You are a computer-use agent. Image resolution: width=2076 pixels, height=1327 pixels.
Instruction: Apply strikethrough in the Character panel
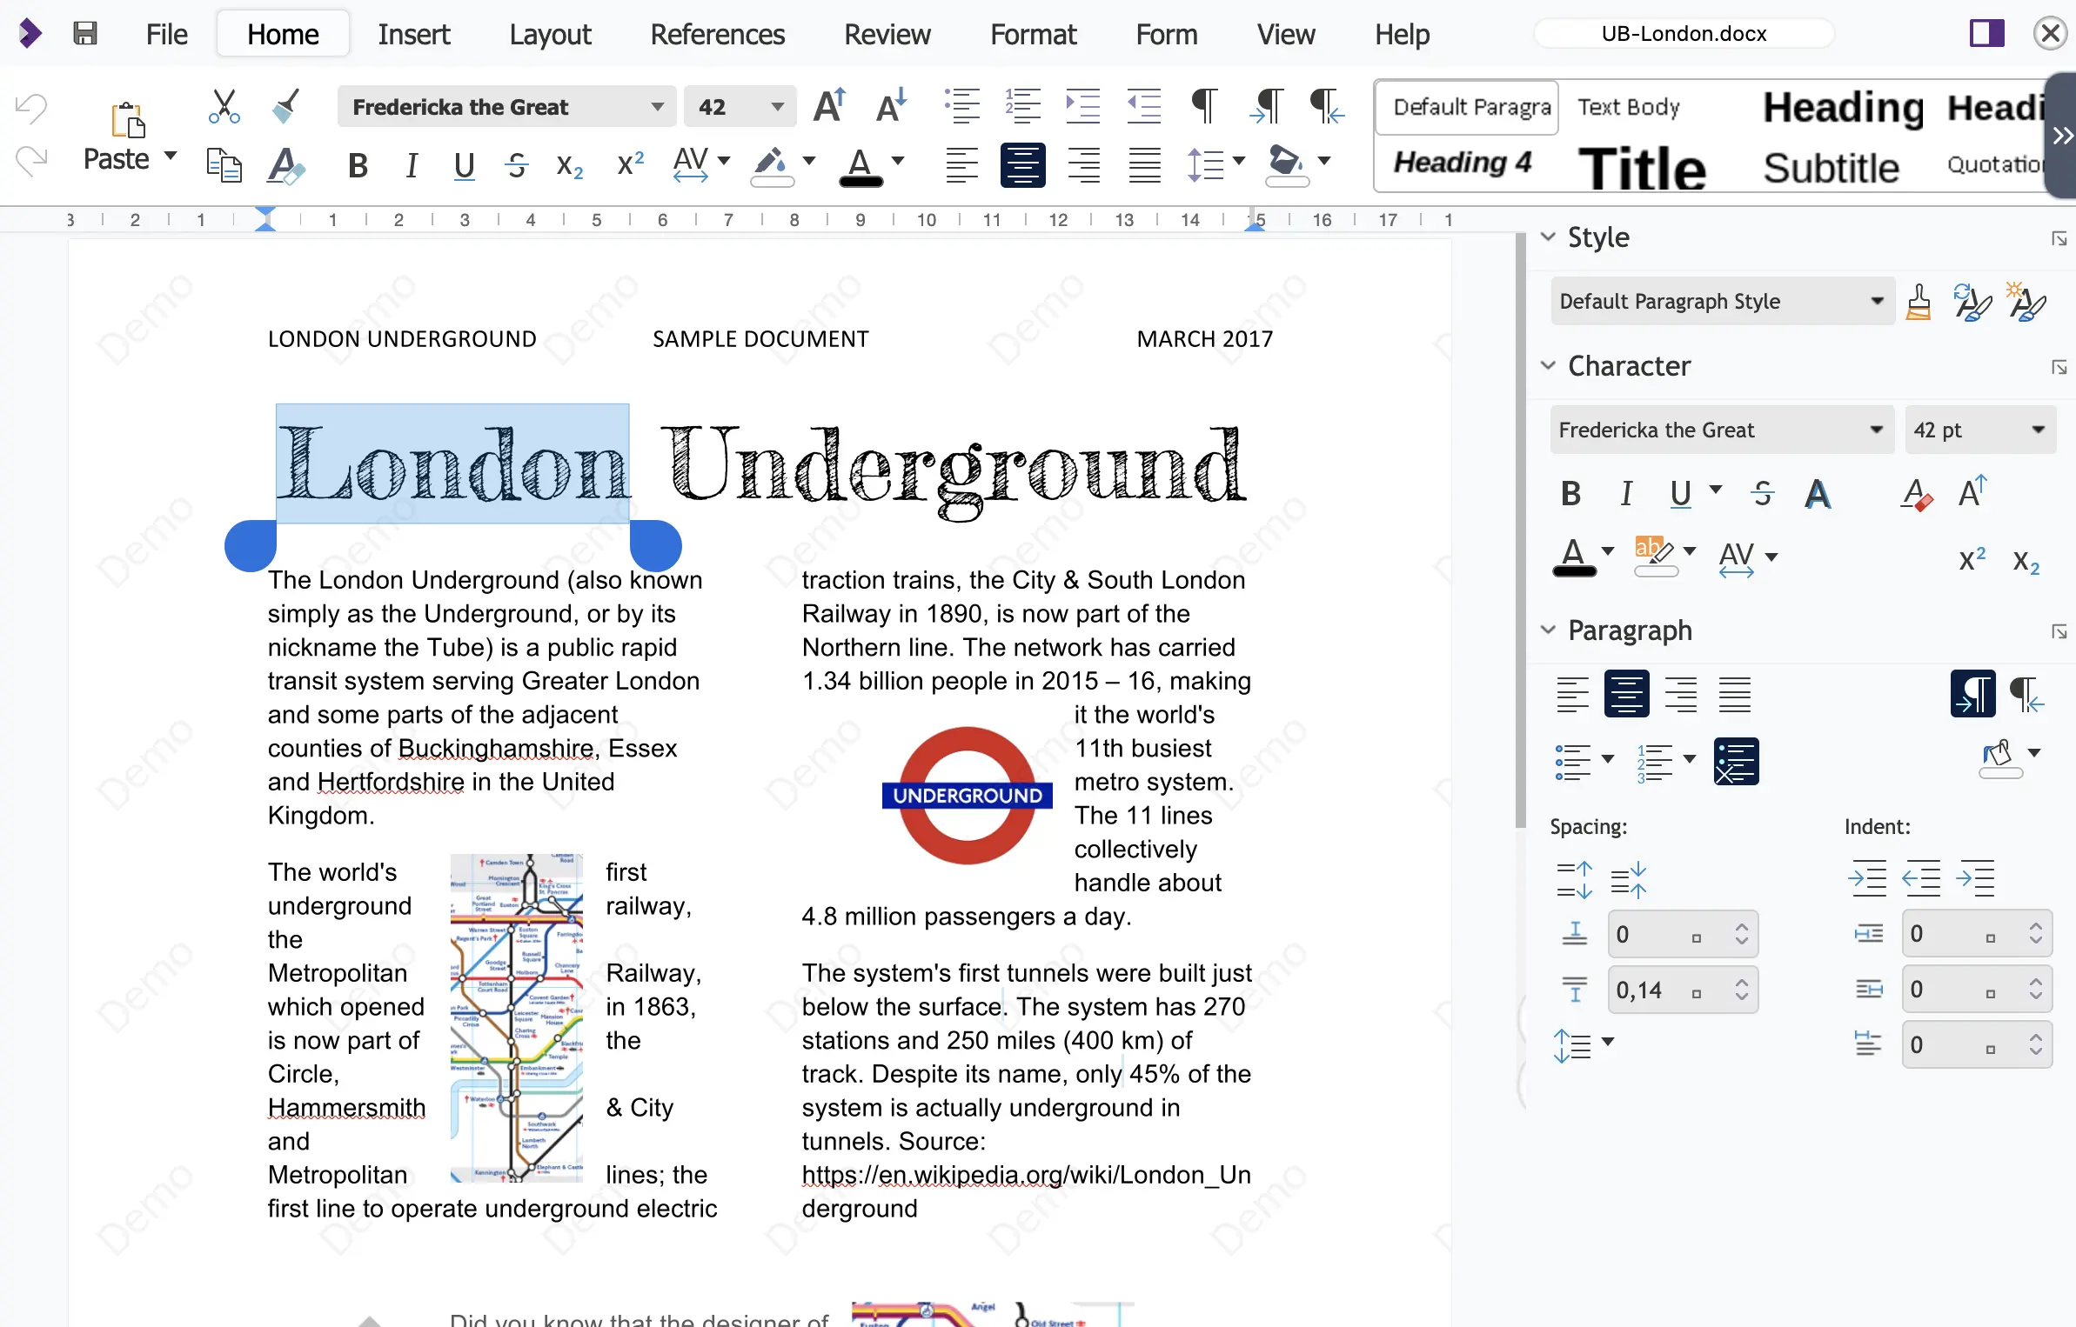[x=1762, y=493]
